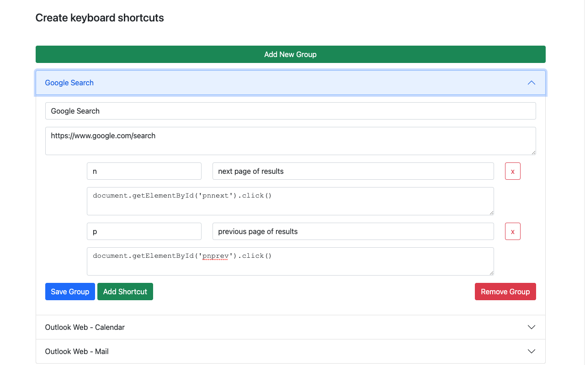Click the pnprev code textarea

coord(290,261)
